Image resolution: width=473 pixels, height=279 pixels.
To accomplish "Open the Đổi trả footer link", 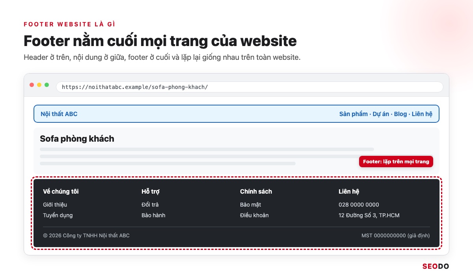I will pos(150,205).
